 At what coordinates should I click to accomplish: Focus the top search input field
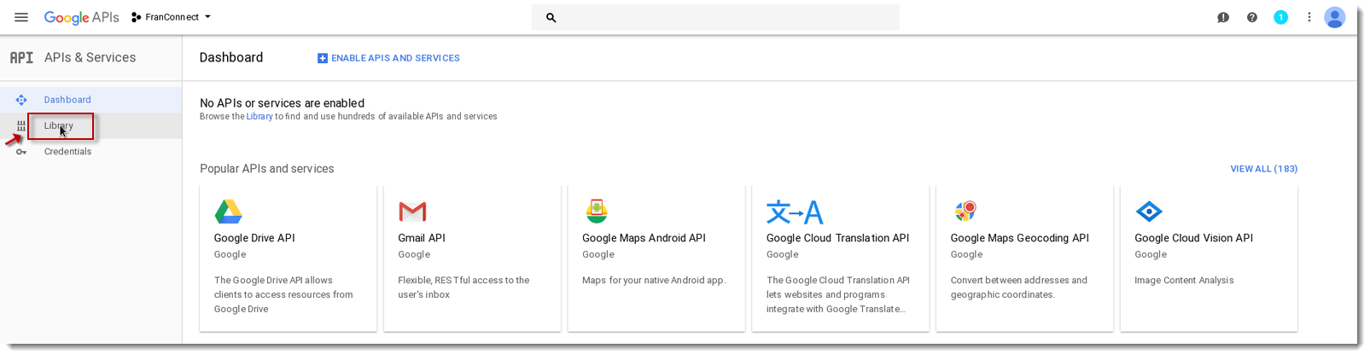tap(715, 17)
